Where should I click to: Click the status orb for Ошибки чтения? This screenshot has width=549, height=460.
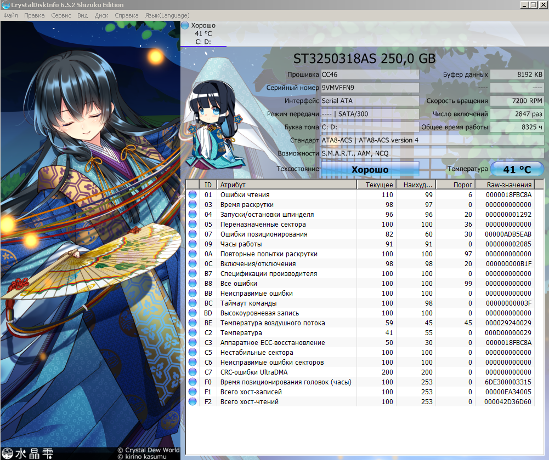pos(192,195)
